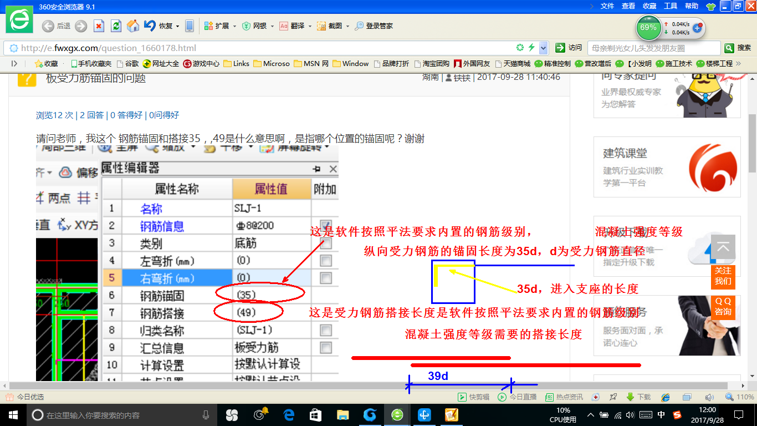
Task: Click the IE compatibility mode icon
Action: click(x=666, y=397)
